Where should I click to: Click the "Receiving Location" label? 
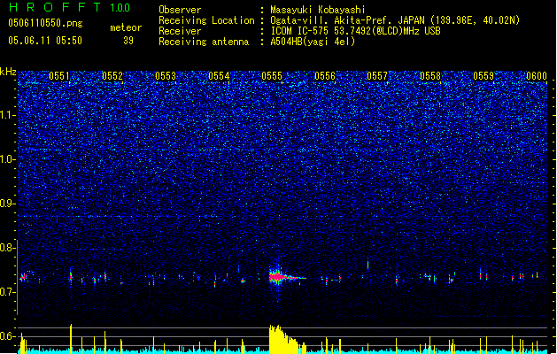point(206,20)
